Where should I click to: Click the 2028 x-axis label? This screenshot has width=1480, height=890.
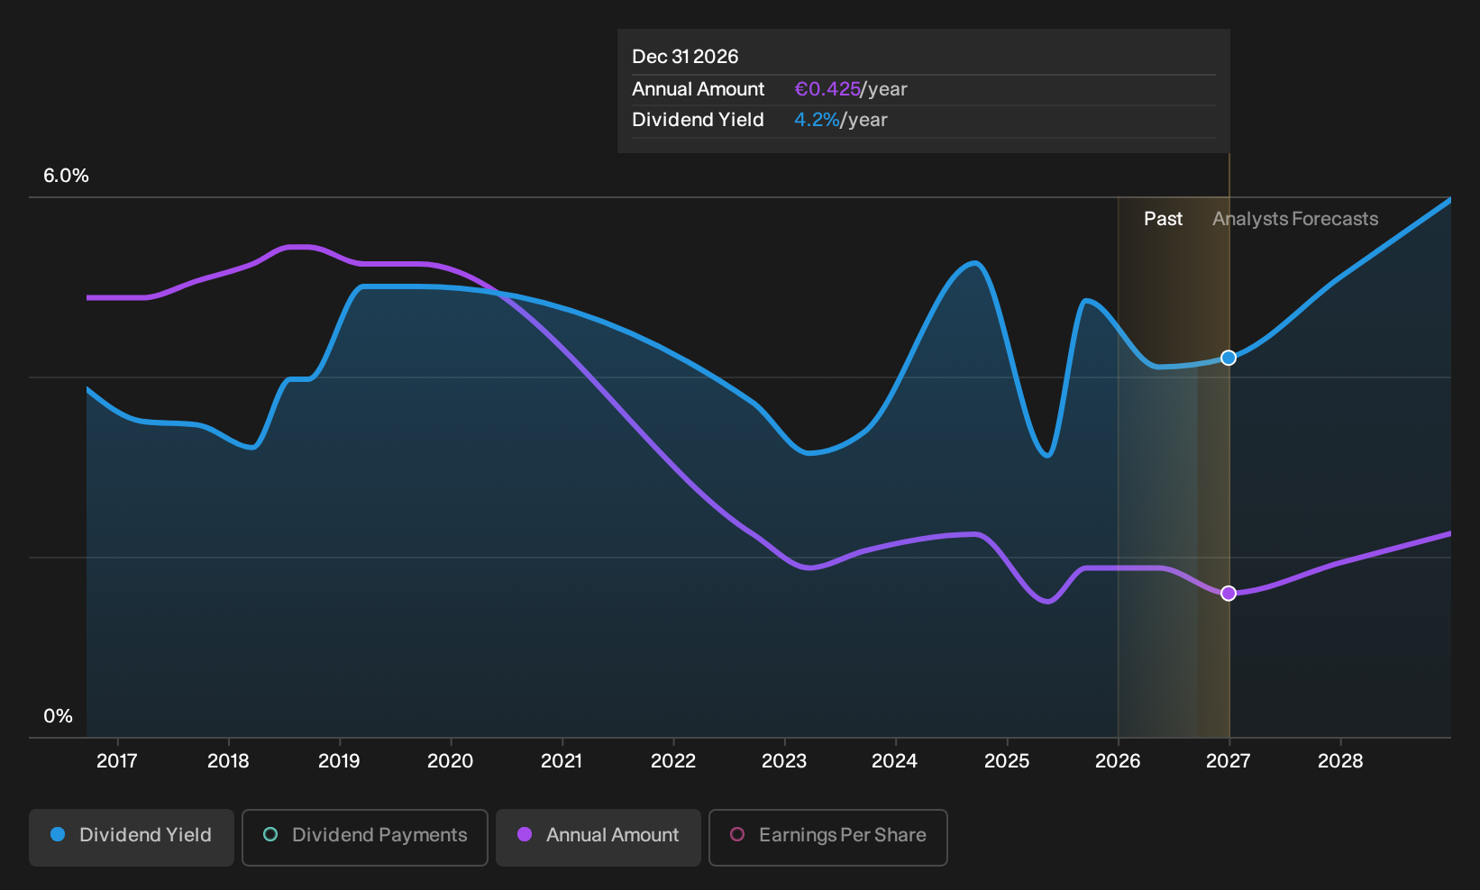[1340, 761]
